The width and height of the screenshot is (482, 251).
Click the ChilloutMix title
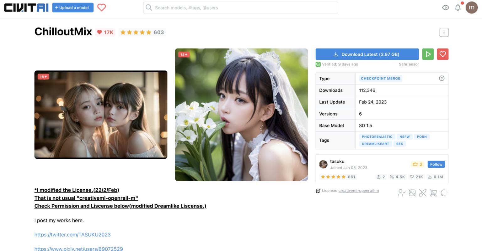[x=63, y=32]
